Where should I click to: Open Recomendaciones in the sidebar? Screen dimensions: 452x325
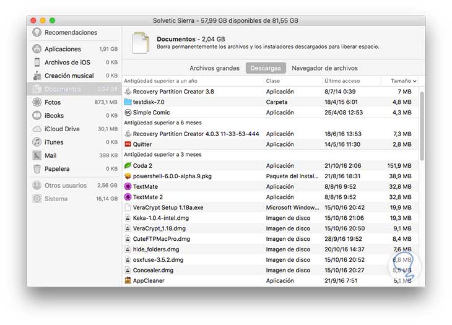[x=71, y=32]
